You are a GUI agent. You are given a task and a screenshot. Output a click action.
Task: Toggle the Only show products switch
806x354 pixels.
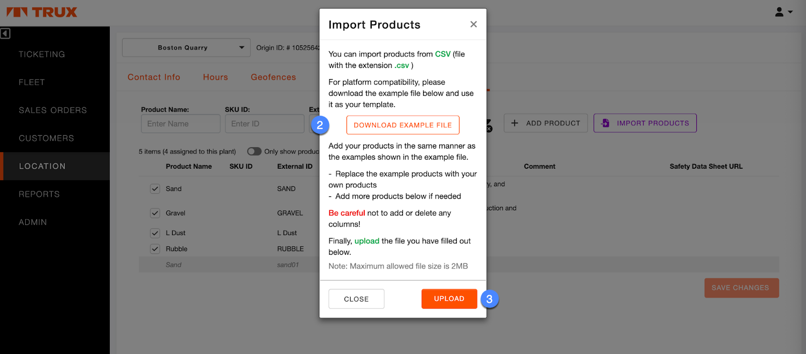pos(254,152)
